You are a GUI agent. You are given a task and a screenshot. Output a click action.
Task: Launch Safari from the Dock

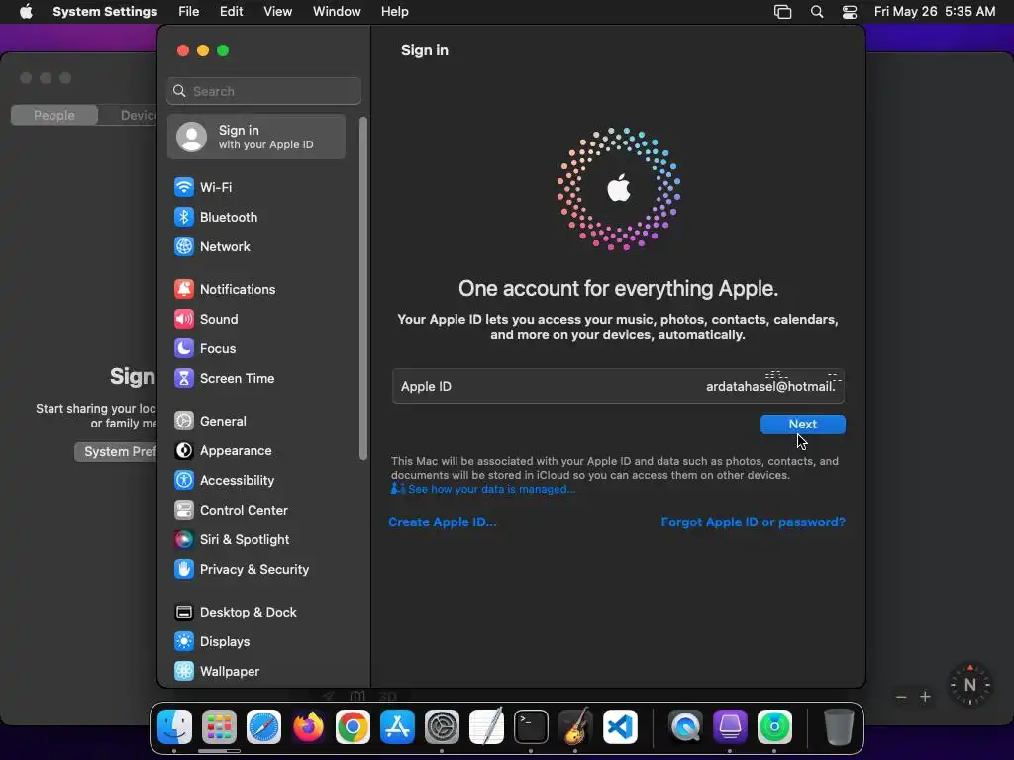click(x=263, y=727)
